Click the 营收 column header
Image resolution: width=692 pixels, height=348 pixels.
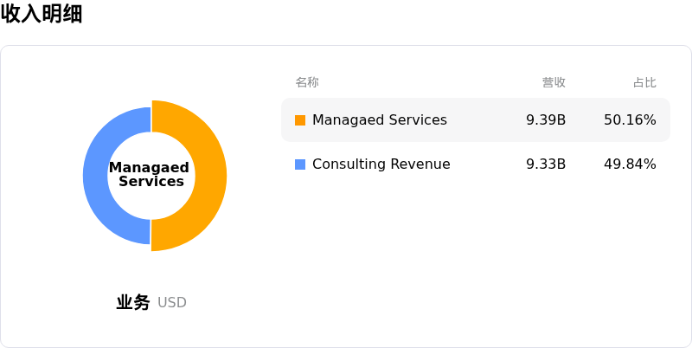pyautogui.click(x=554, y=82)
